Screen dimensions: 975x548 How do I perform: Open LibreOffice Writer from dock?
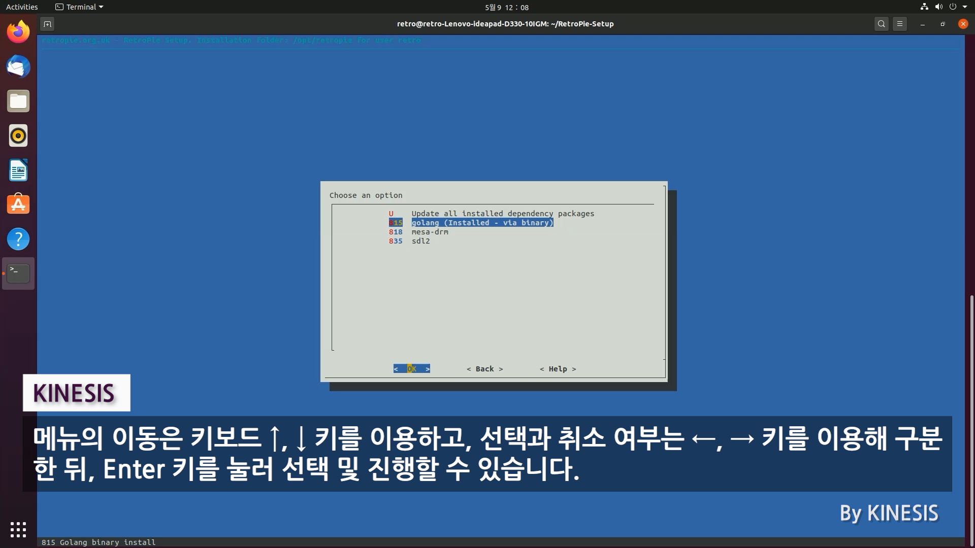tap(18, 170)
